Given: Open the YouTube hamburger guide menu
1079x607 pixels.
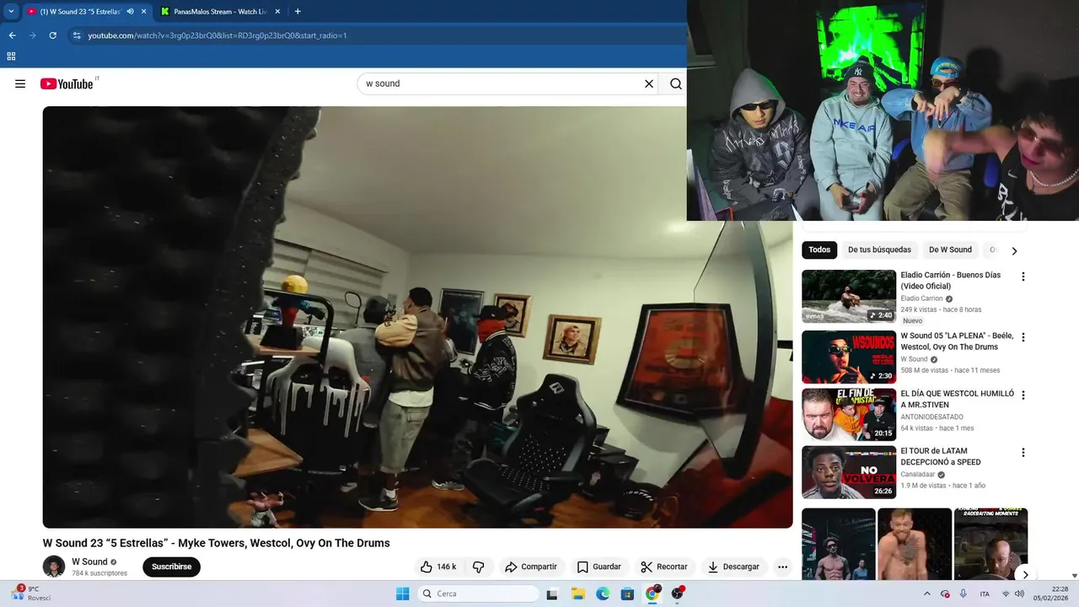Looking at the screenshot, I should pyautogui.click(x=20, y=83).
